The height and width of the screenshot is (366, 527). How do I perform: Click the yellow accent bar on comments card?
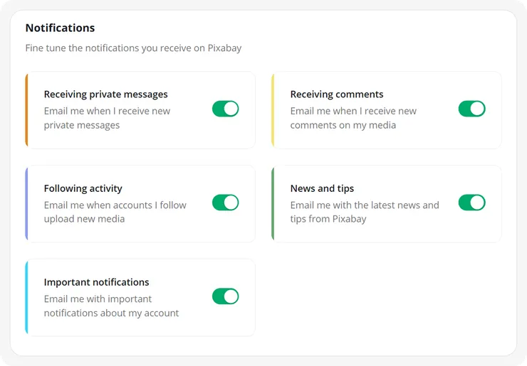273,110
